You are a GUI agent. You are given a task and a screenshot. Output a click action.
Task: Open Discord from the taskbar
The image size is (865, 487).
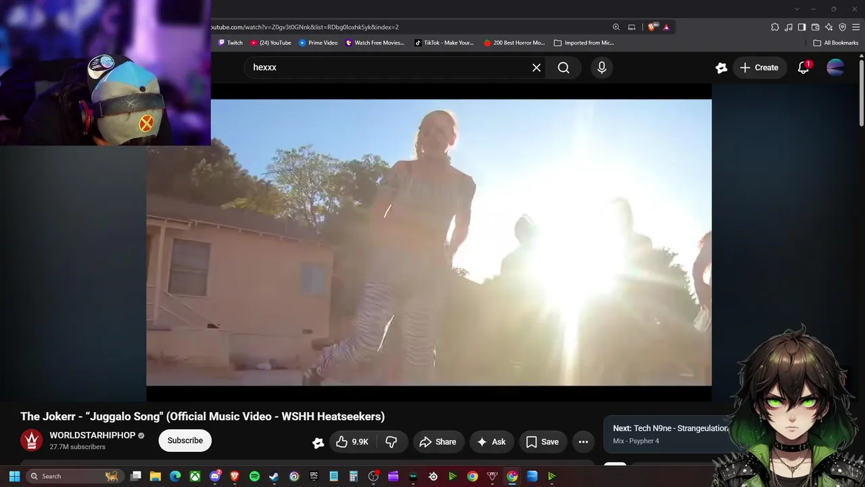[215, 476]
